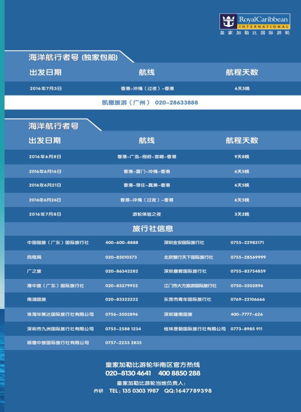Viewport: 301px width, 412px height.
Task: Click 东莞市青年国际旅行社
Action: (188, 299)
